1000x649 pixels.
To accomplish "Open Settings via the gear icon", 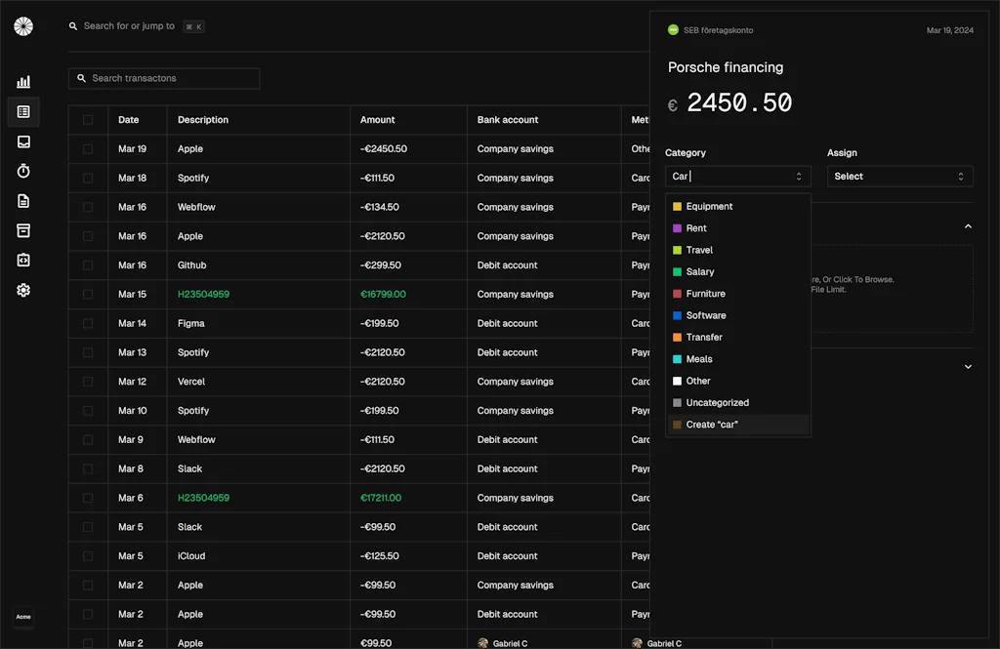I will point(23,290).
